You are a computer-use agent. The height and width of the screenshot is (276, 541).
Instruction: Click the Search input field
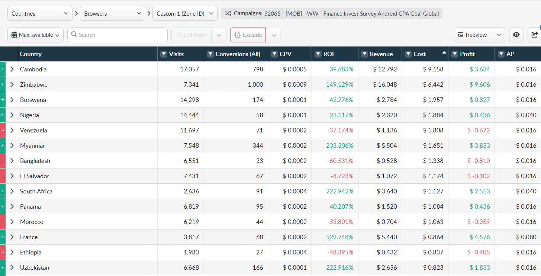point(117,35)
